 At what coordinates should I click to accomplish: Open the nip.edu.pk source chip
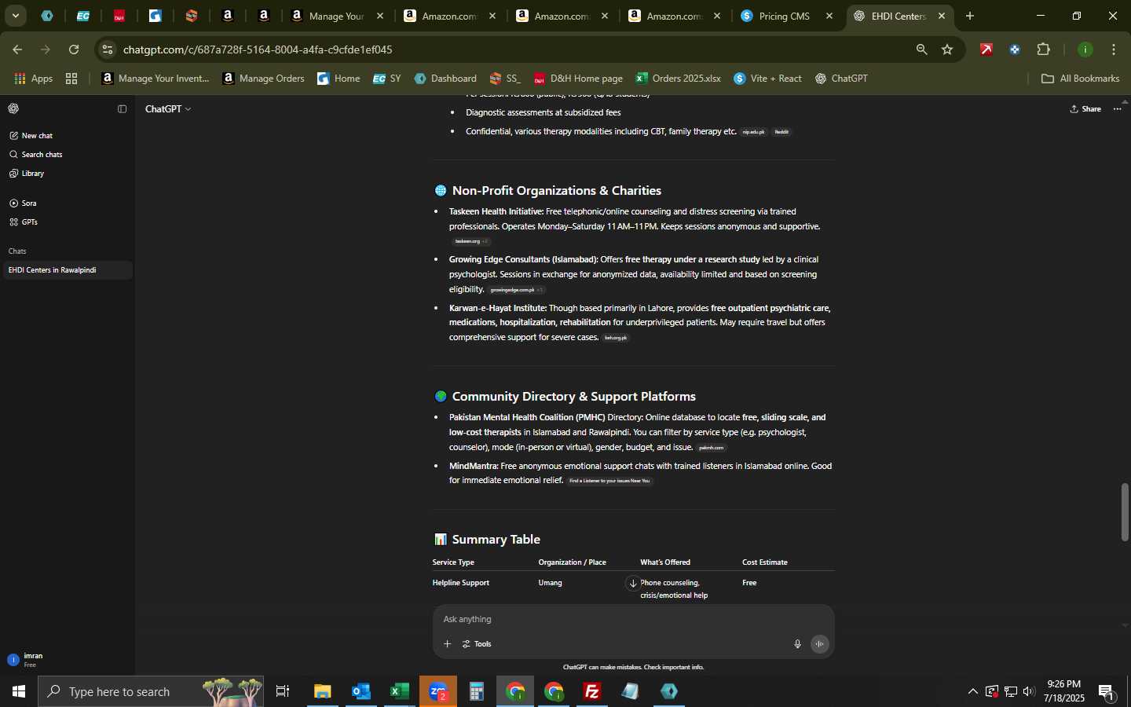(x=753, y=132)
